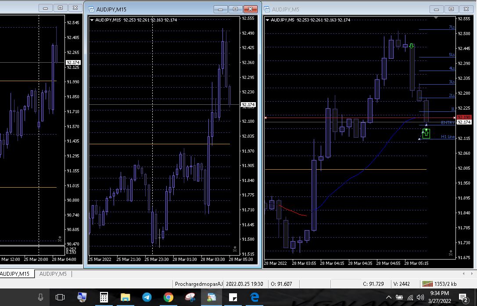This screenshot has width=477, height=306.
Task: Click the skull icon in M15 chart
Action: (235, 249)
